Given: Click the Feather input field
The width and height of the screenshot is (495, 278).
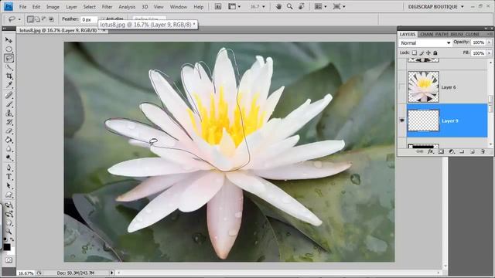Looking at the screenshot, I should pyautogui.click(x=89, y=19).
